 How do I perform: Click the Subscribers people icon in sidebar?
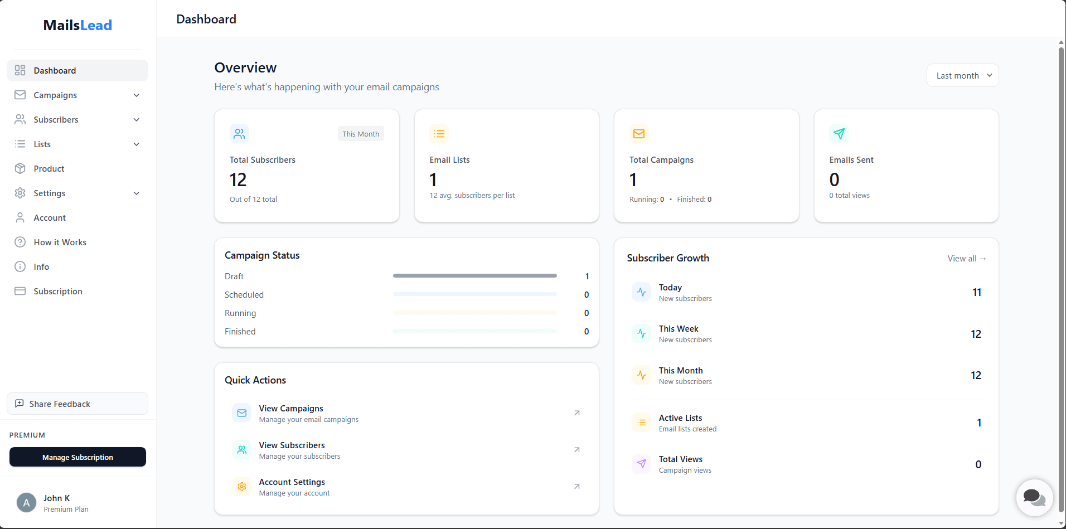pyautogui.click(x=20, y=119)
